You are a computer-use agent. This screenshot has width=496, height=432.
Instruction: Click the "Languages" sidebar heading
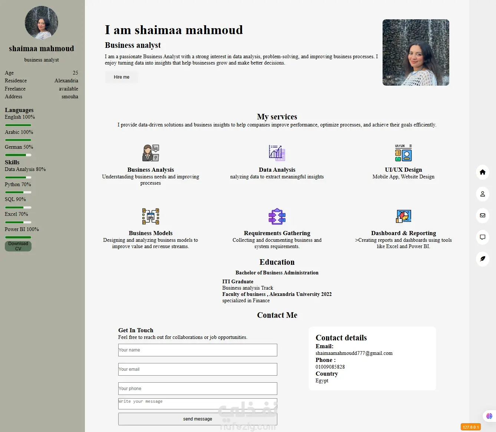point(19,110)
